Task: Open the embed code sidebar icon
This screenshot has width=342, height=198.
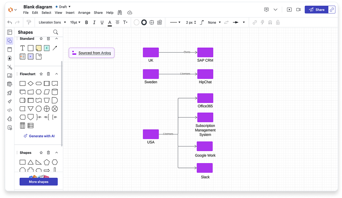Action: click(x=10, y=110)
